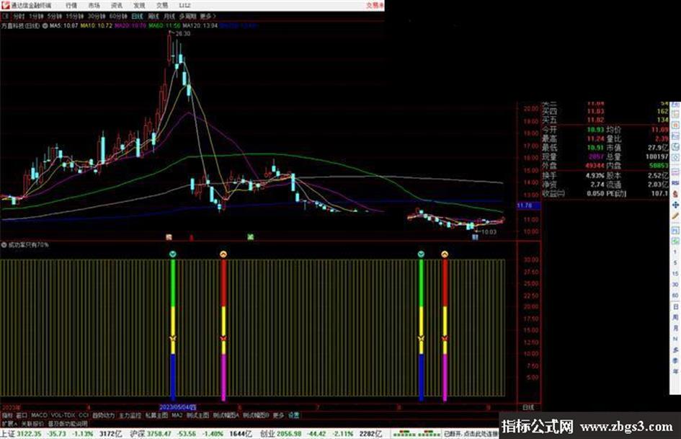Click the first orange up-arrow signal marker
The height and width of the screenshot is (439, 681).
[223, 254]
